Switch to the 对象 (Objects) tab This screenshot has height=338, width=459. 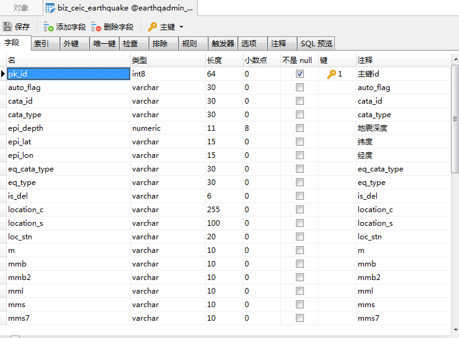(21, 8)
